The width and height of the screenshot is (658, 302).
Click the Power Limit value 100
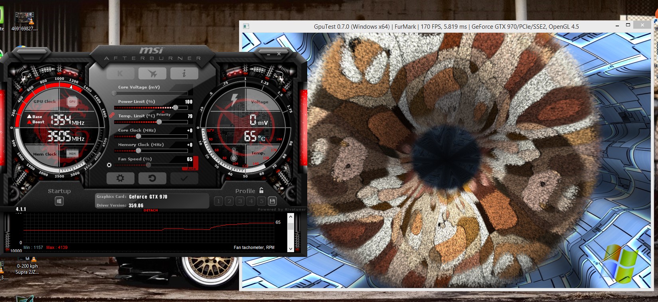point(189,102)
